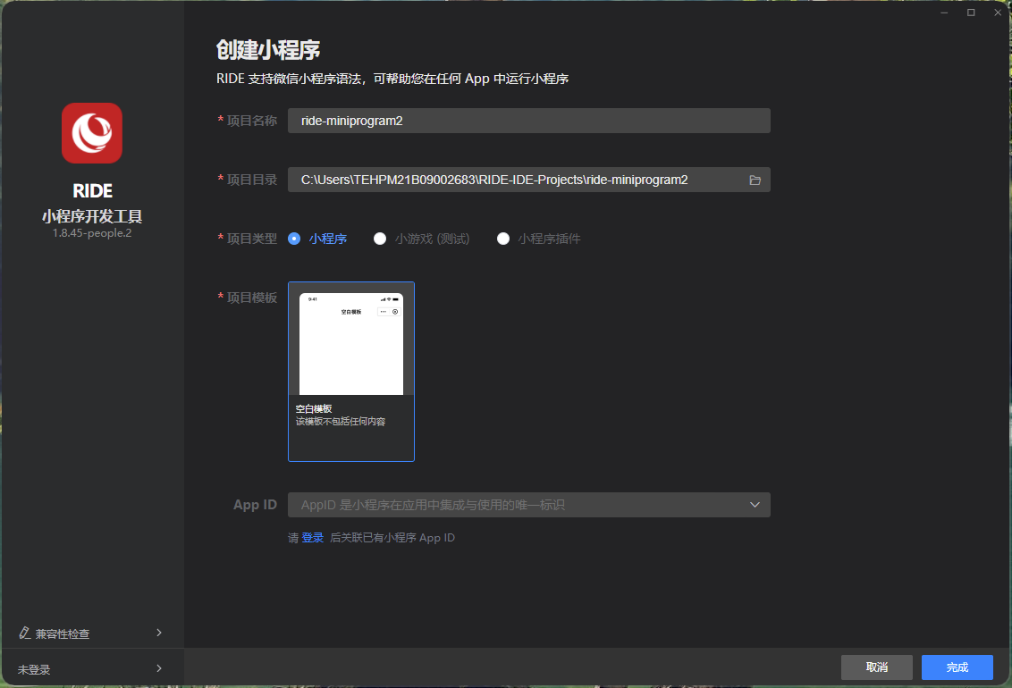Click the 取消 button
Viewport: 1012px width, 688px height.
click(x=876, y=667)
